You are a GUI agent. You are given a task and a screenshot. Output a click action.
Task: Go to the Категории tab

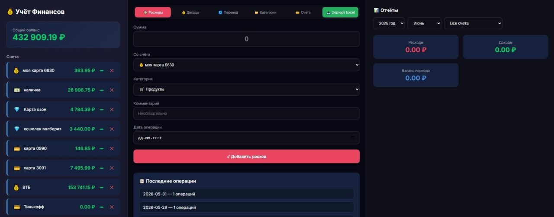point(265,13)
